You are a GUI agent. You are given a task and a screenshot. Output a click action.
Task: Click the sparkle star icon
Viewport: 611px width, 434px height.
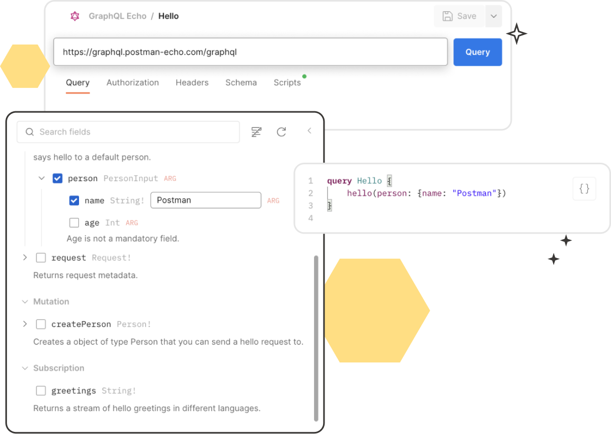pyautogui.click(x=514, y=34)
